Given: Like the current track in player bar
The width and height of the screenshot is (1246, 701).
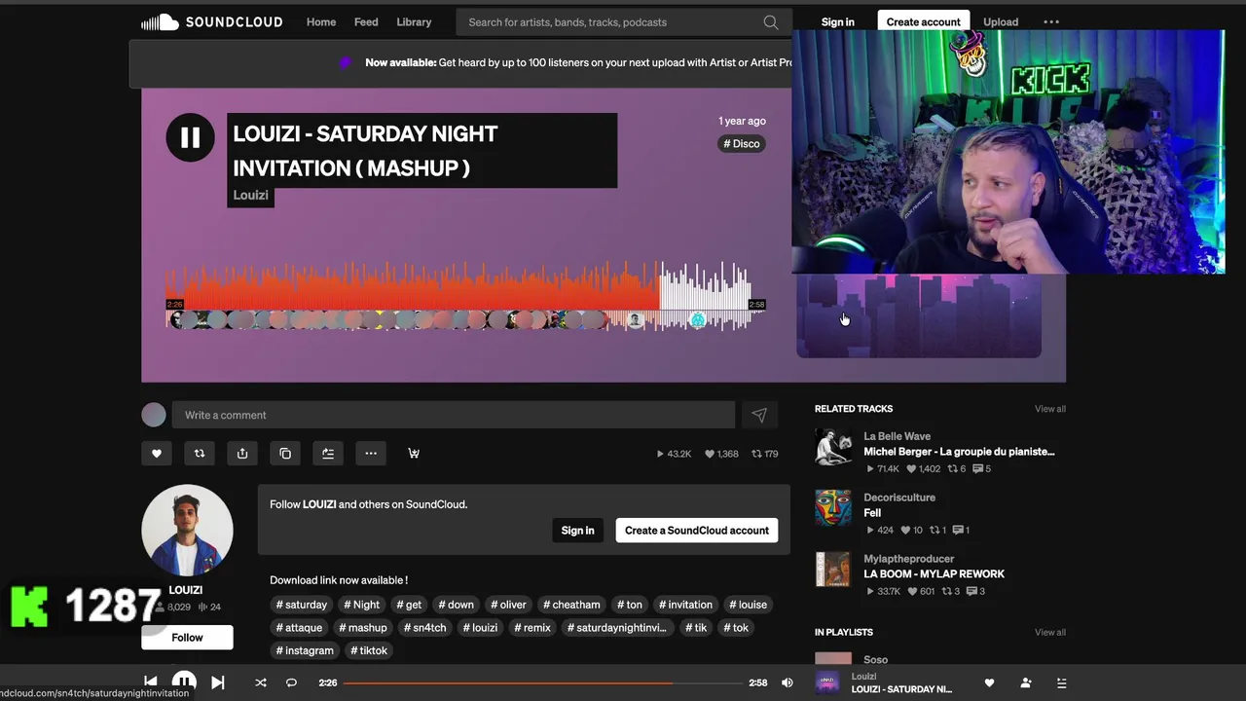Looking at the screenshot, I should [x=989, y=683].
